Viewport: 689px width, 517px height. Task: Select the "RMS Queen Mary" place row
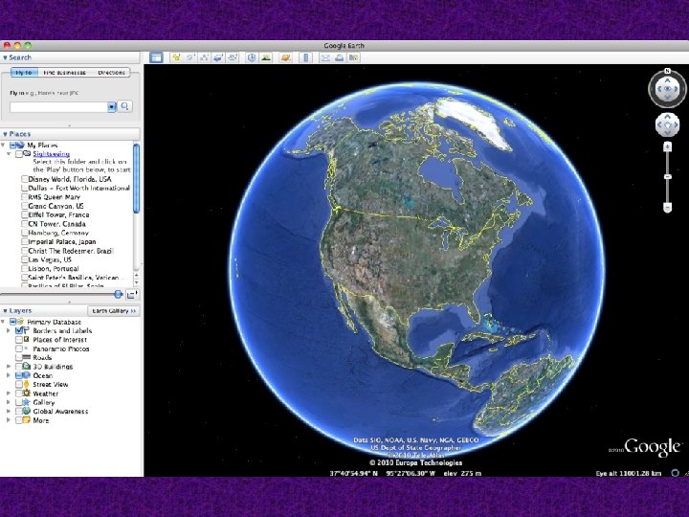click(x=54, y=197)
